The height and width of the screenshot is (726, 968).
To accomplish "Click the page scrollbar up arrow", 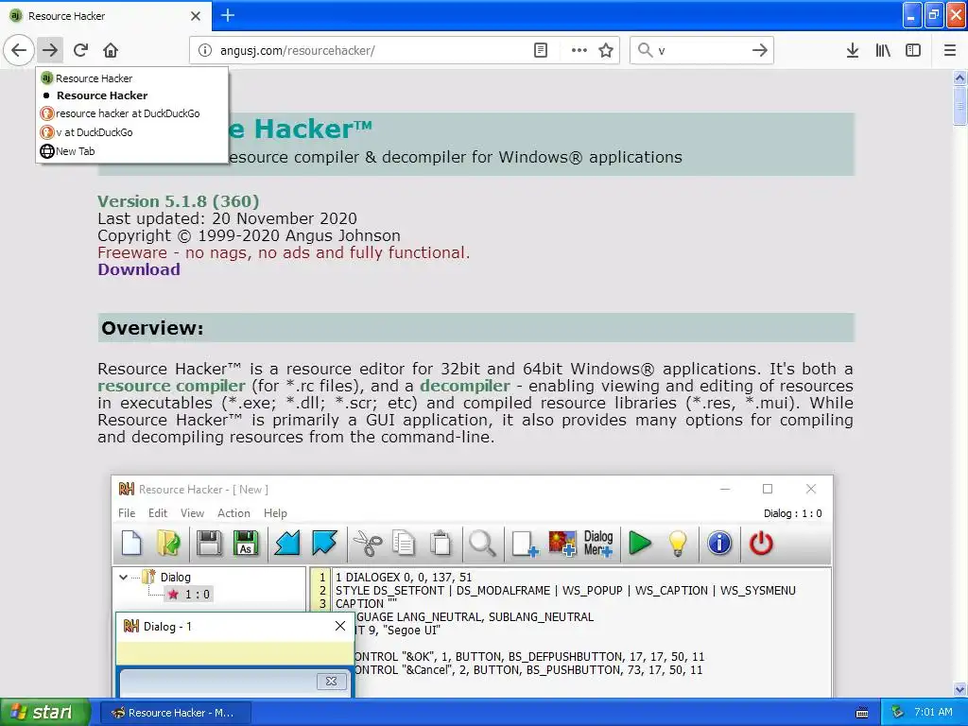I will click(x=959, y=78).
